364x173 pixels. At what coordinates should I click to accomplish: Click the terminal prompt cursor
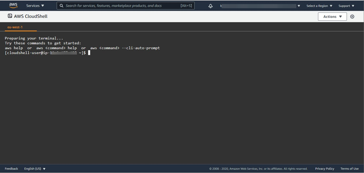[89, 53]
